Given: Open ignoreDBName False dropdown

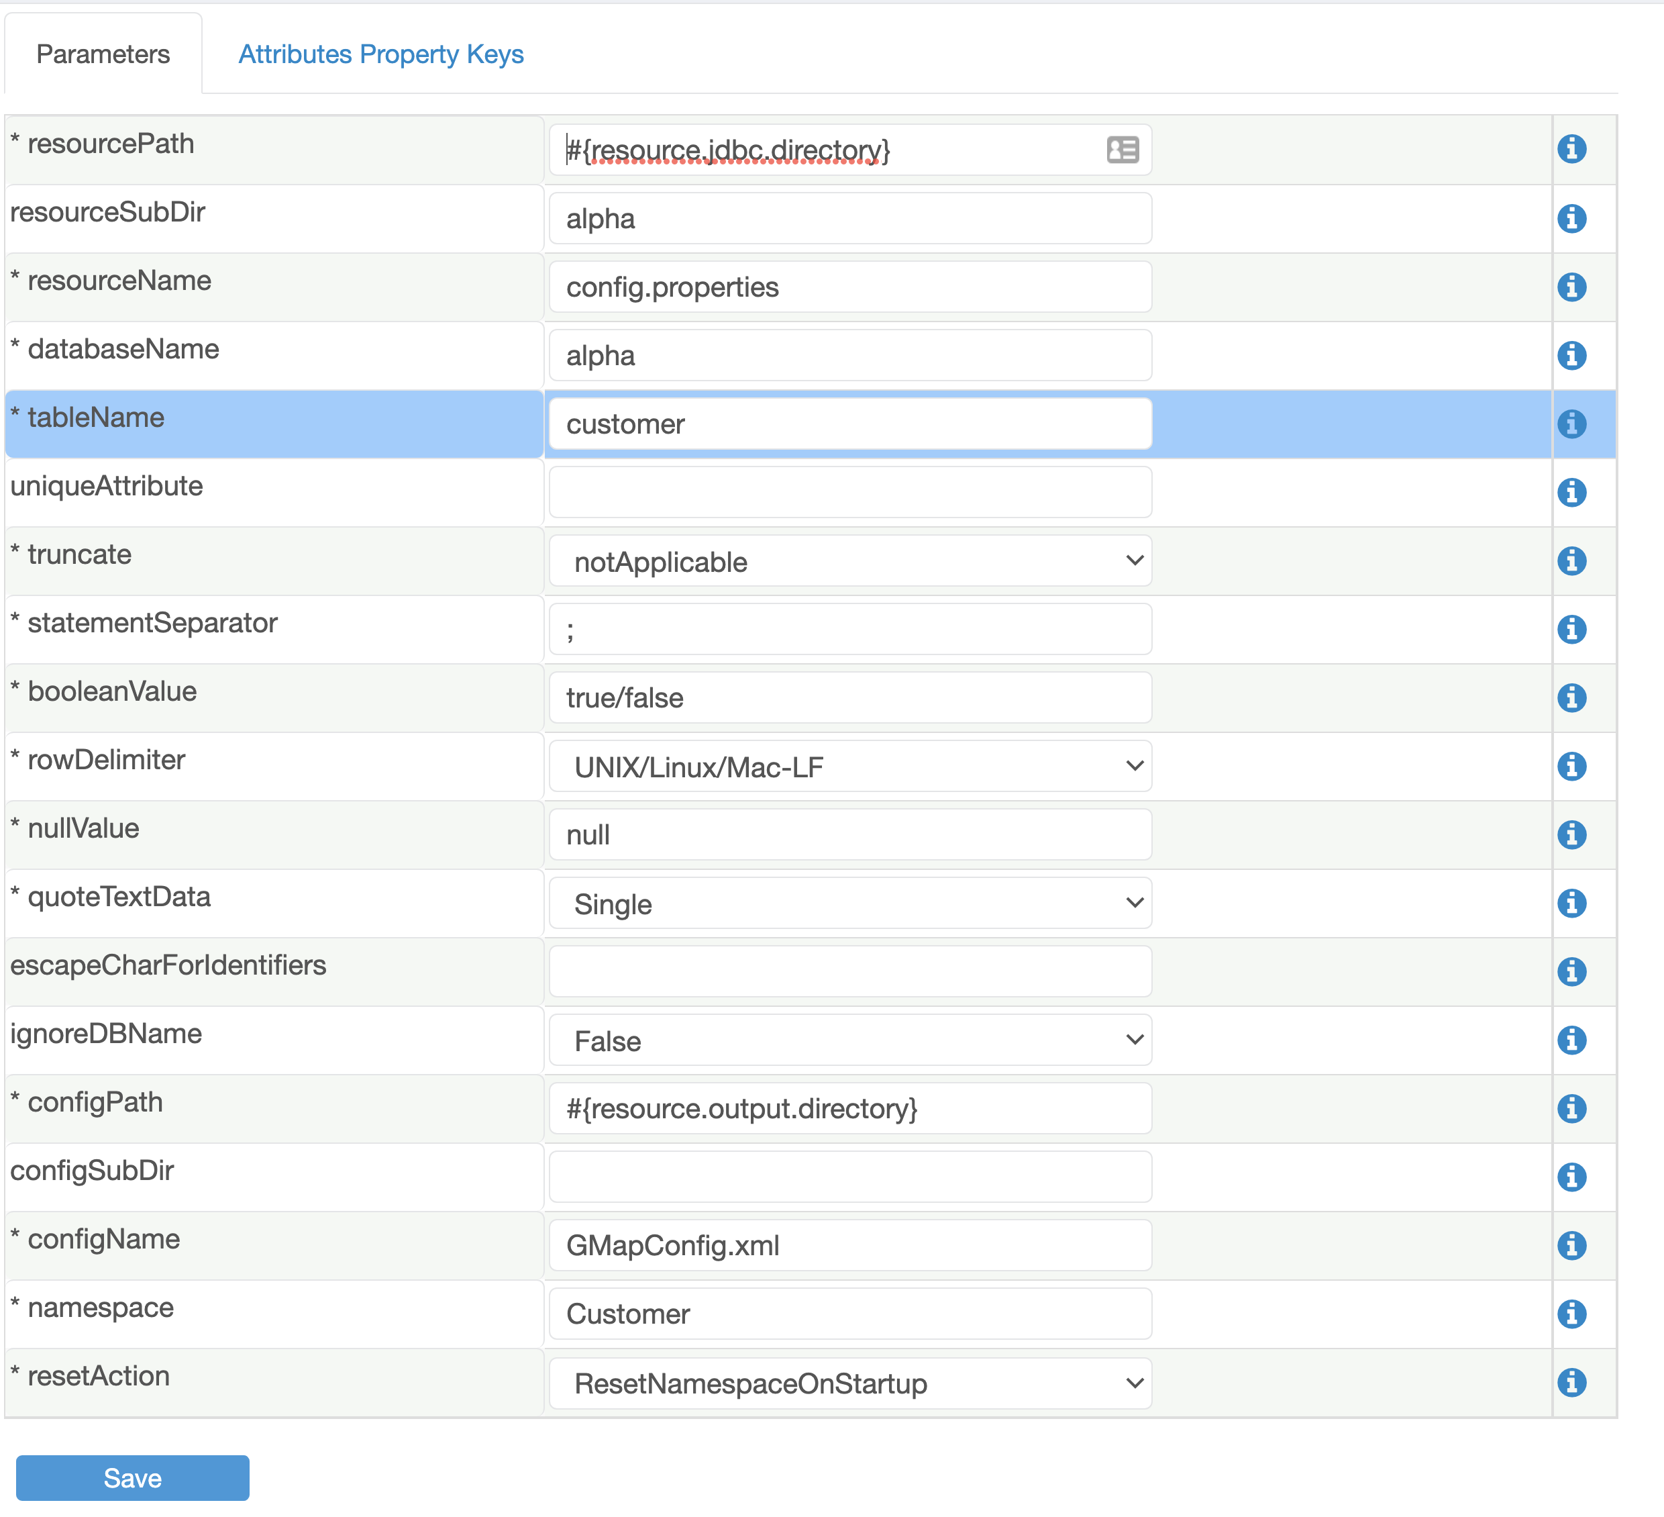Looking at the screenshot, I should (849, 1040).
